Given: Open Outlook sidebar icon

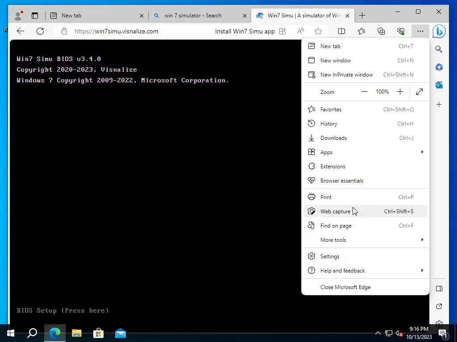Looking at the screenshot, I should click(x=439, y=85).
